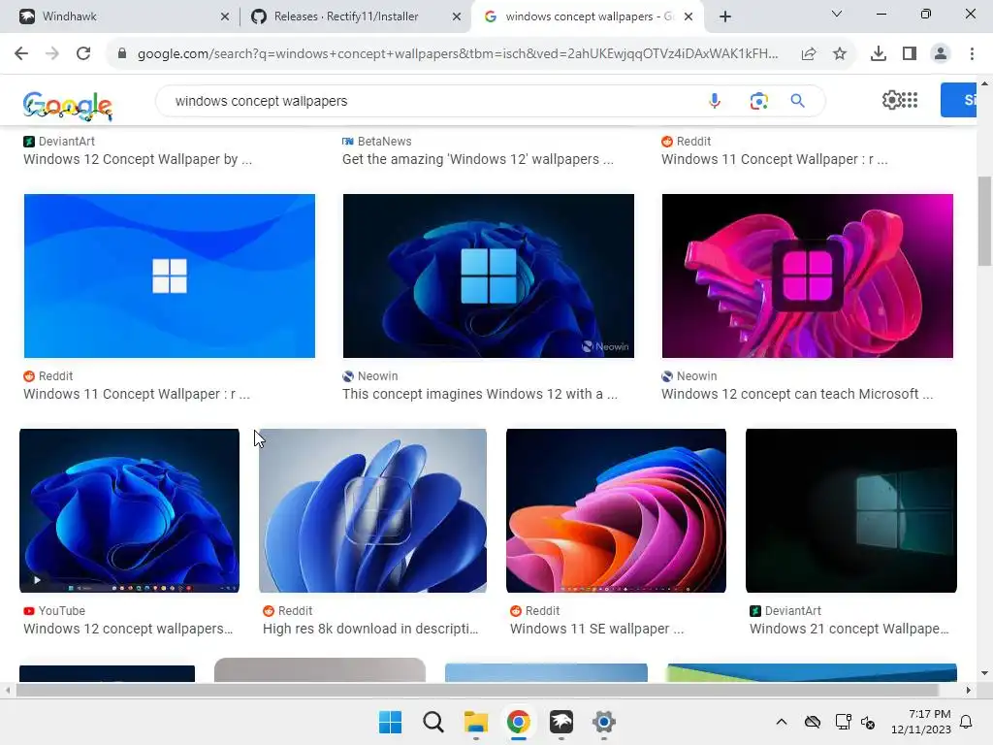Submit search with magnifier icon
Viewport: 993px width, 745px height.
[x=798, y=101]
